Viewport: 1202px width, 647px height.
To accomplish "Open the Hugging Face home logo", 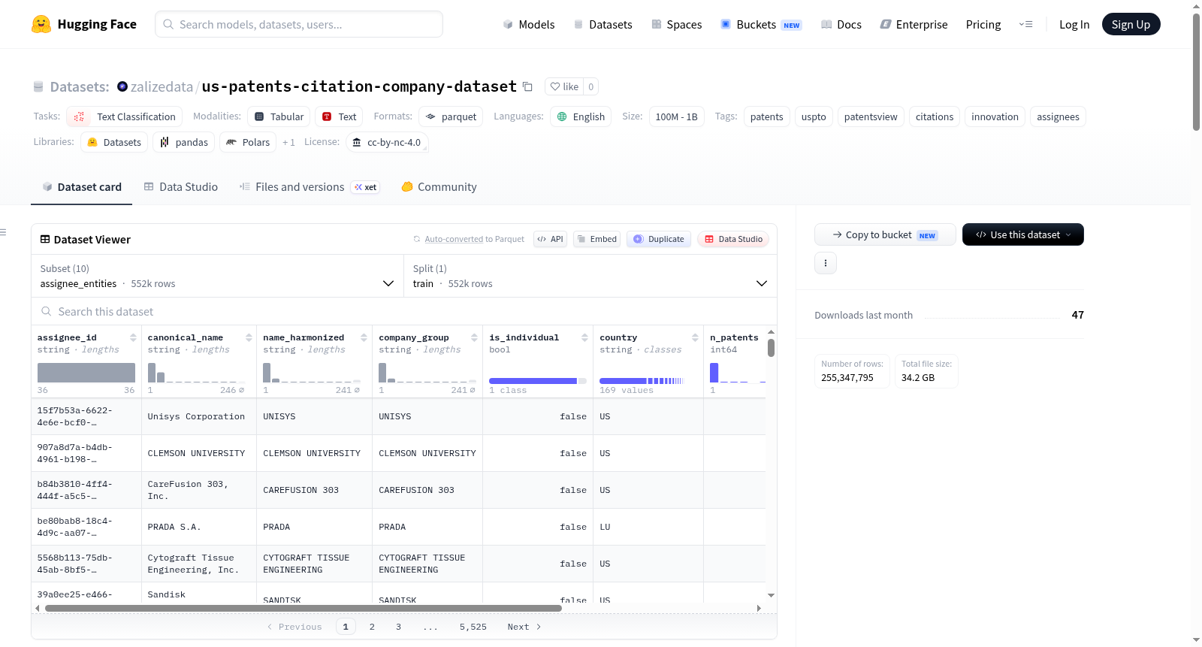I will coord(84,24).
